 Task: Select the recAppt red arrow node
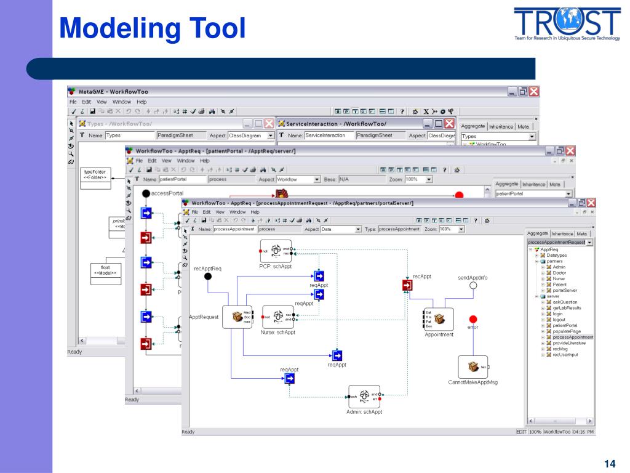coord(407,285)
